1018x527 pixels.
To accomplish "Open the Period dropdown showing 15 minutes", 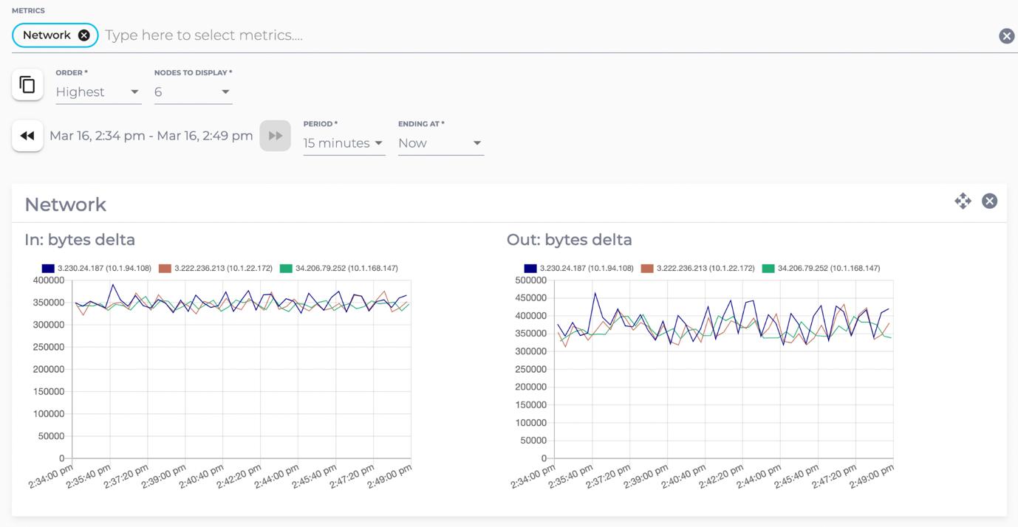I will pos(344,143).
